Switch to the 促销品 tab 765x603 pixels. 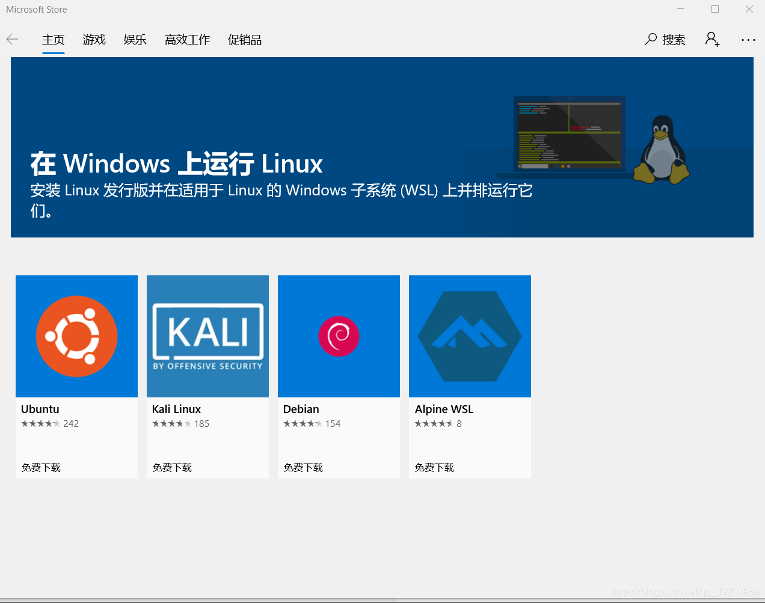[245, 40]
